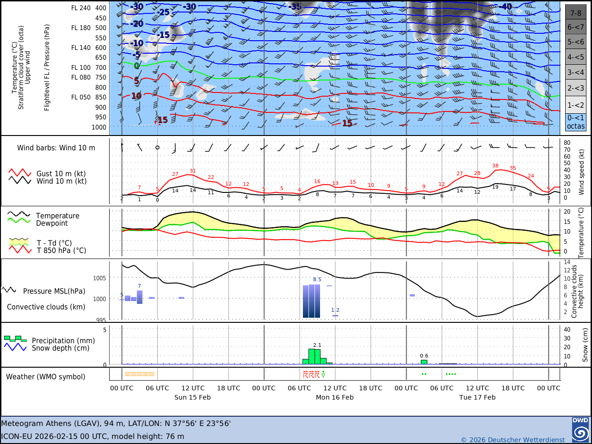Click the black Wind 10 m legend line
Image resolution: width=592 pixels, height=444 pixels.
[20, 180]
